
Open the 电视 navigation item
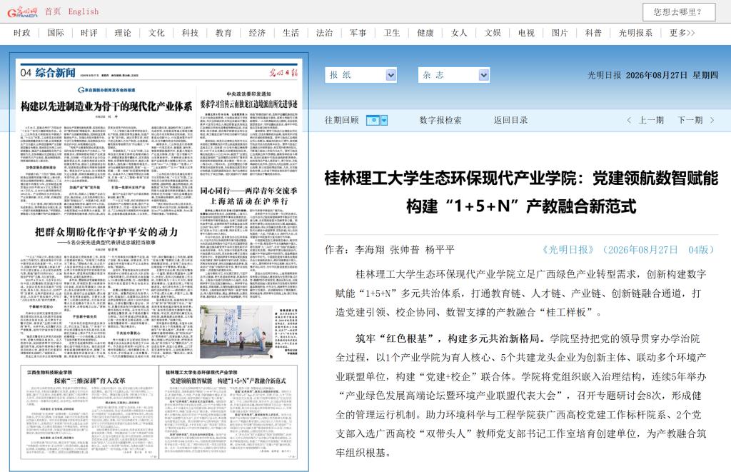pyautogui.click(x=526, y=33)
